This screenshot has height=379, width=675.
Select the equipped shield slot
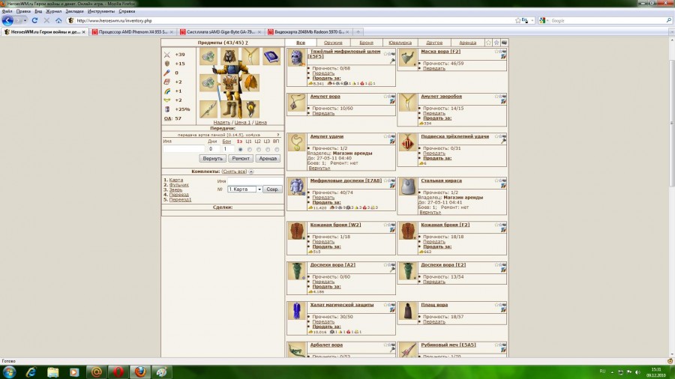250,109
